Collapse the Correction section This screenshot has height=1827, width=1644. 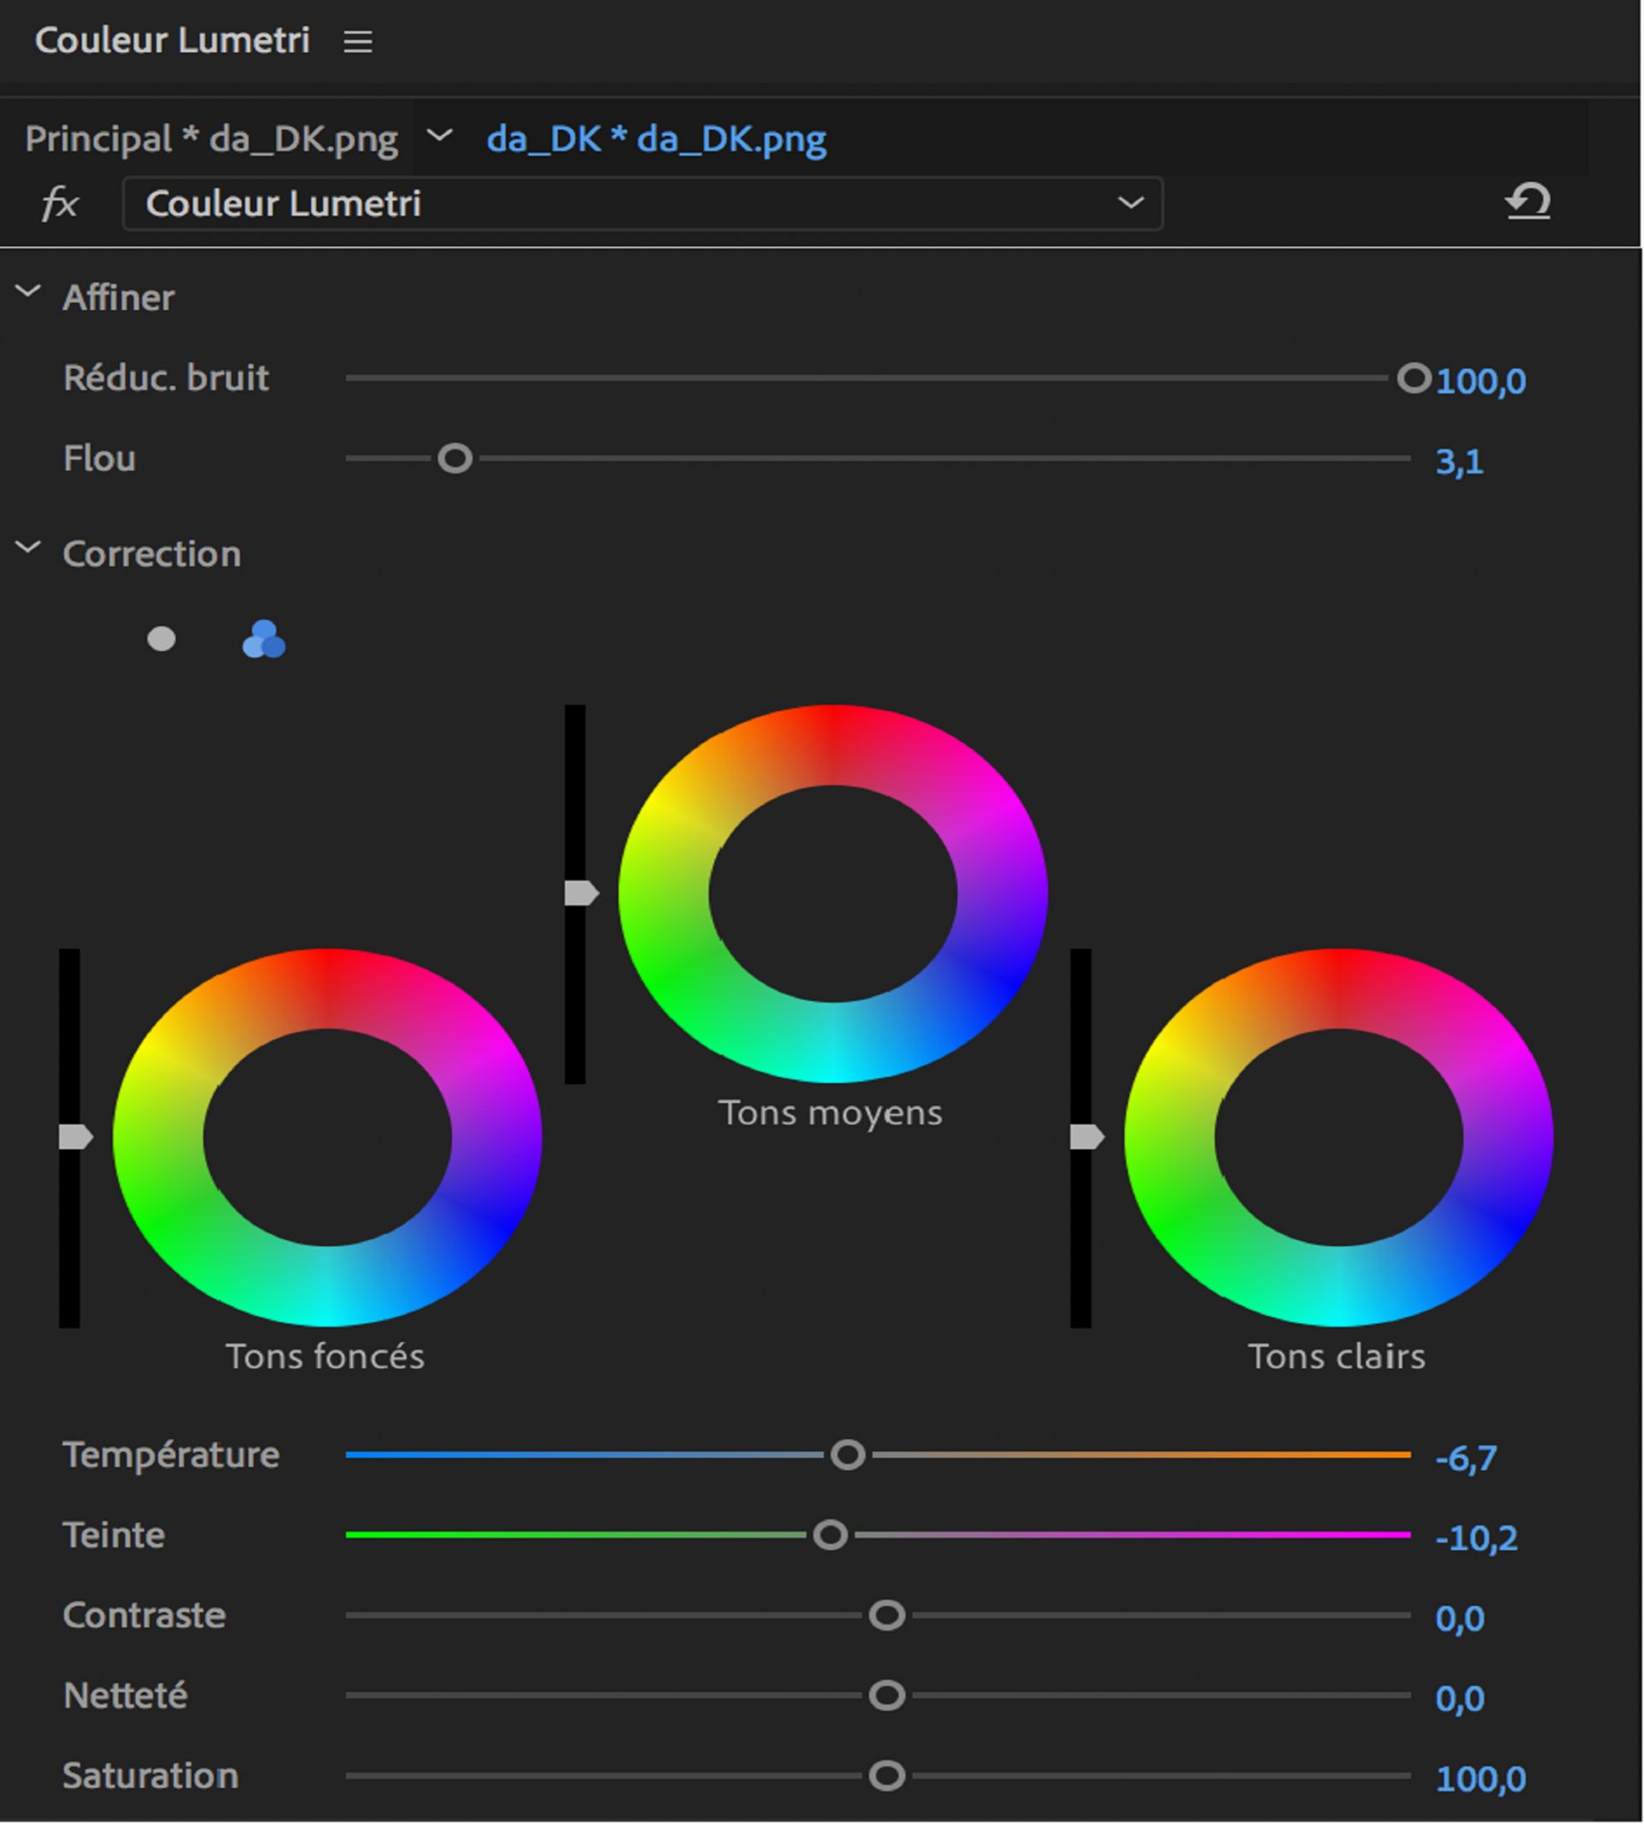tap(28, 547)
